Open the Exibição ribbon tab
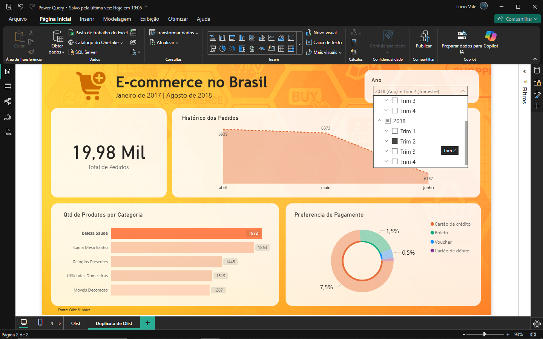This screenshot has width=543, height=339. pos(150,19)
